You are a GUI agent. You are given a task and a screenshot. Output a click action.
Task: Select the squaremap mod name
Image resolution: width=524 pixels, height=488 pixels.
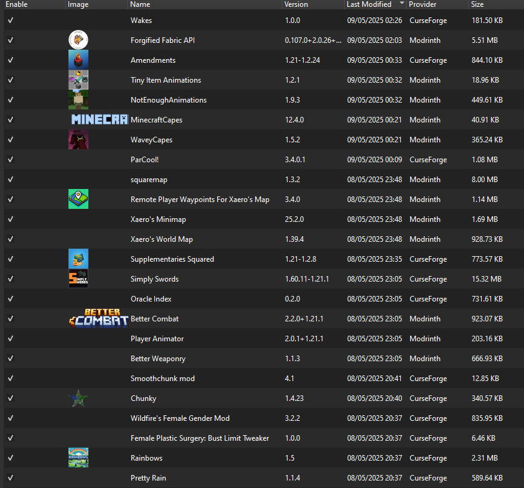(x=149, y=180)
